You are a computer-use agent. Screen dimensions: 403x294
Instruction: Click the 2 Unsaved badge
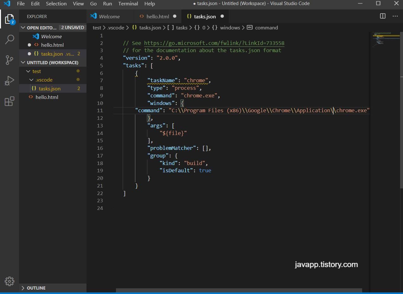[x=73, y=28]
